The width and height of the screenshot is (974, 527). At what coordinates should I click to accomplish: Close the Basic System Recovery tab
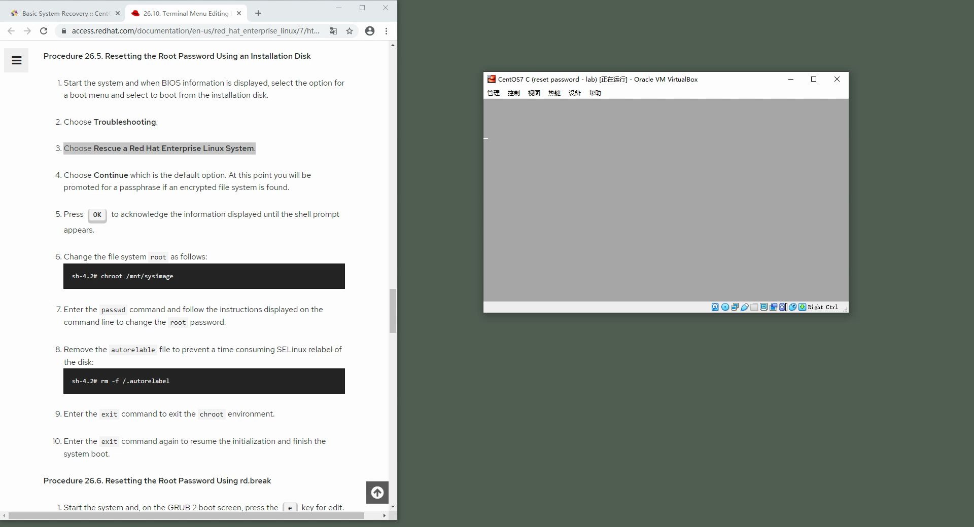coord(118,13)
